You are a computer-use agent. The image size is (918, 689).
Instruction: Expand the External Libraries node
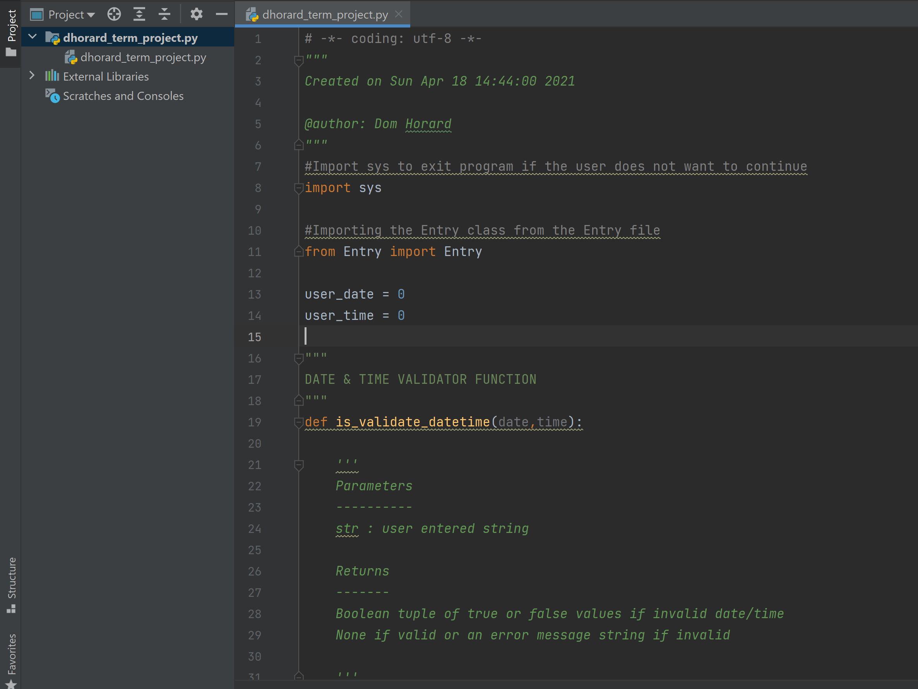tap(33, 75)
